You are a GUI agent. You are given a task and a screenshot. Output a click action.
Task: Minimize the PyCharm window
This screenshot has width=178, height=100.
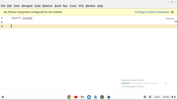pos(168,2)
